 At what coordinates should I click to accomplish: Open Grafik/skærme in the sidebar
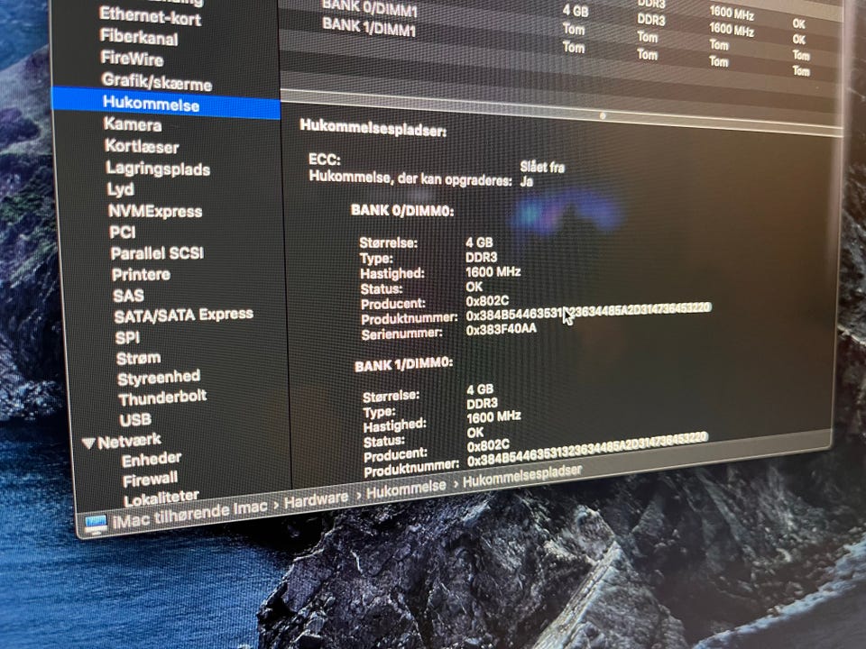[x=157, y=82]
